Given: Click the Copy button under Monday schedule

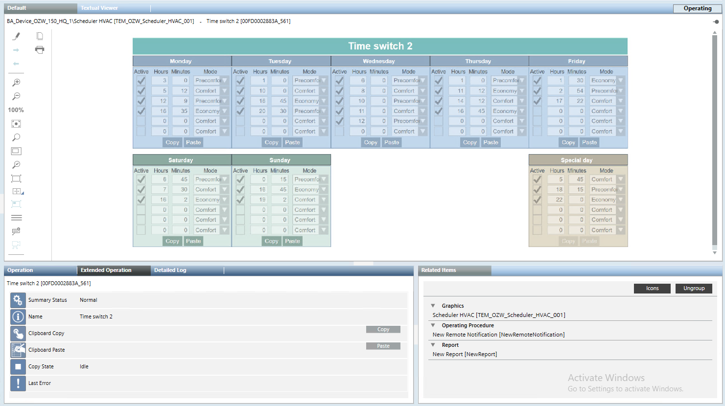Looking at the screenshot, I should tap(172, 142).
